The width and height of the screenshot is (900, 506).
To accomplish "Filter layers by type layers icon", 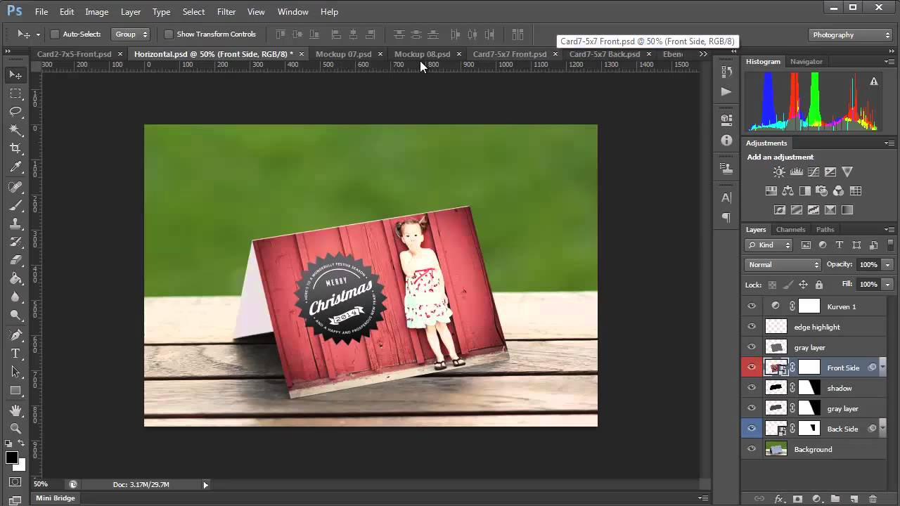I will click(840, 245).
